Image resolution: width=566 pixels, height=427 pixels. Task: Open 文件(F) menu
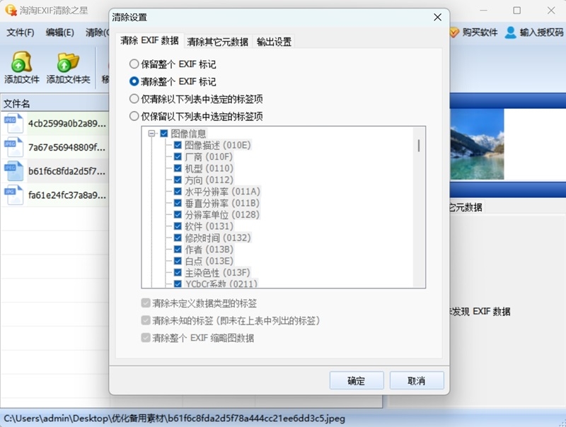point(21,33)
